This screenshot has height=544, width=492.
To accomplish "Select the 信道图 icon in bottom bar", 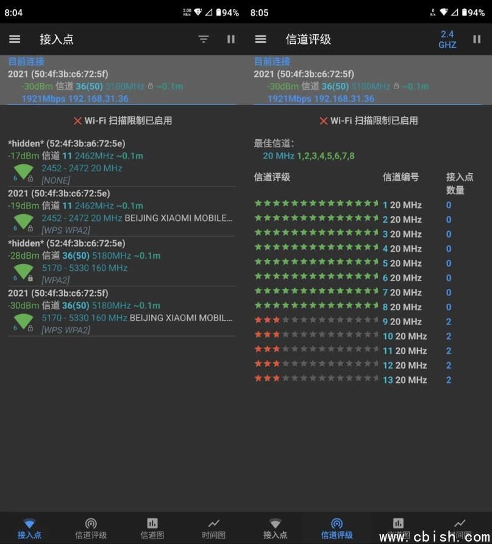I will [152, 523].
